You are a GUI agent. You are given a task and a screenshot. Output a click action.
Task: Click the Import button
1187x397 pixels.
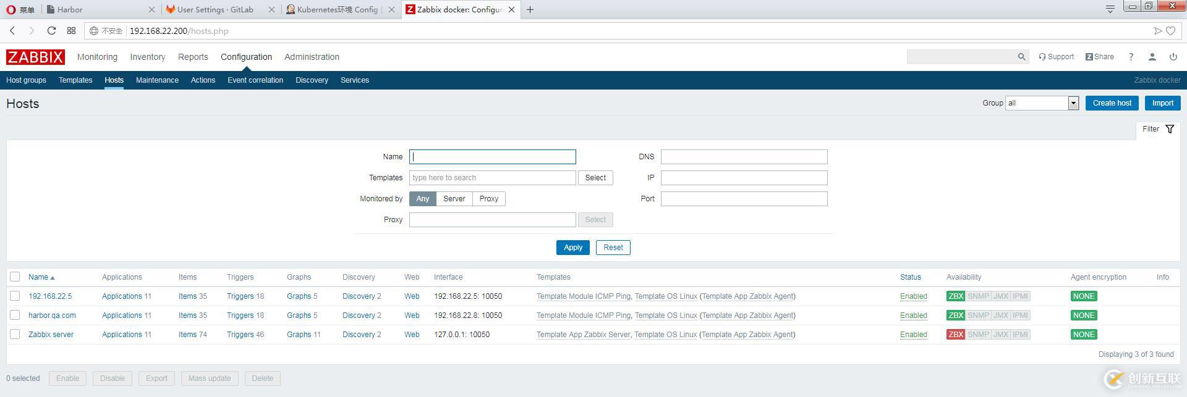[x=1163, y=103]
